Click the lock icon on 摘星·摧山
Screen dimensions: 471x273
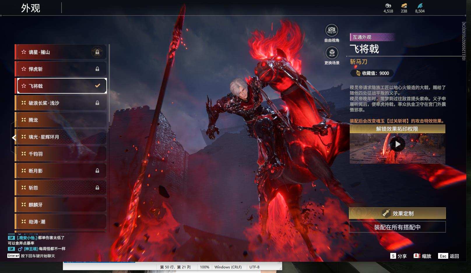pyautogui.click(x=97, y=52)
